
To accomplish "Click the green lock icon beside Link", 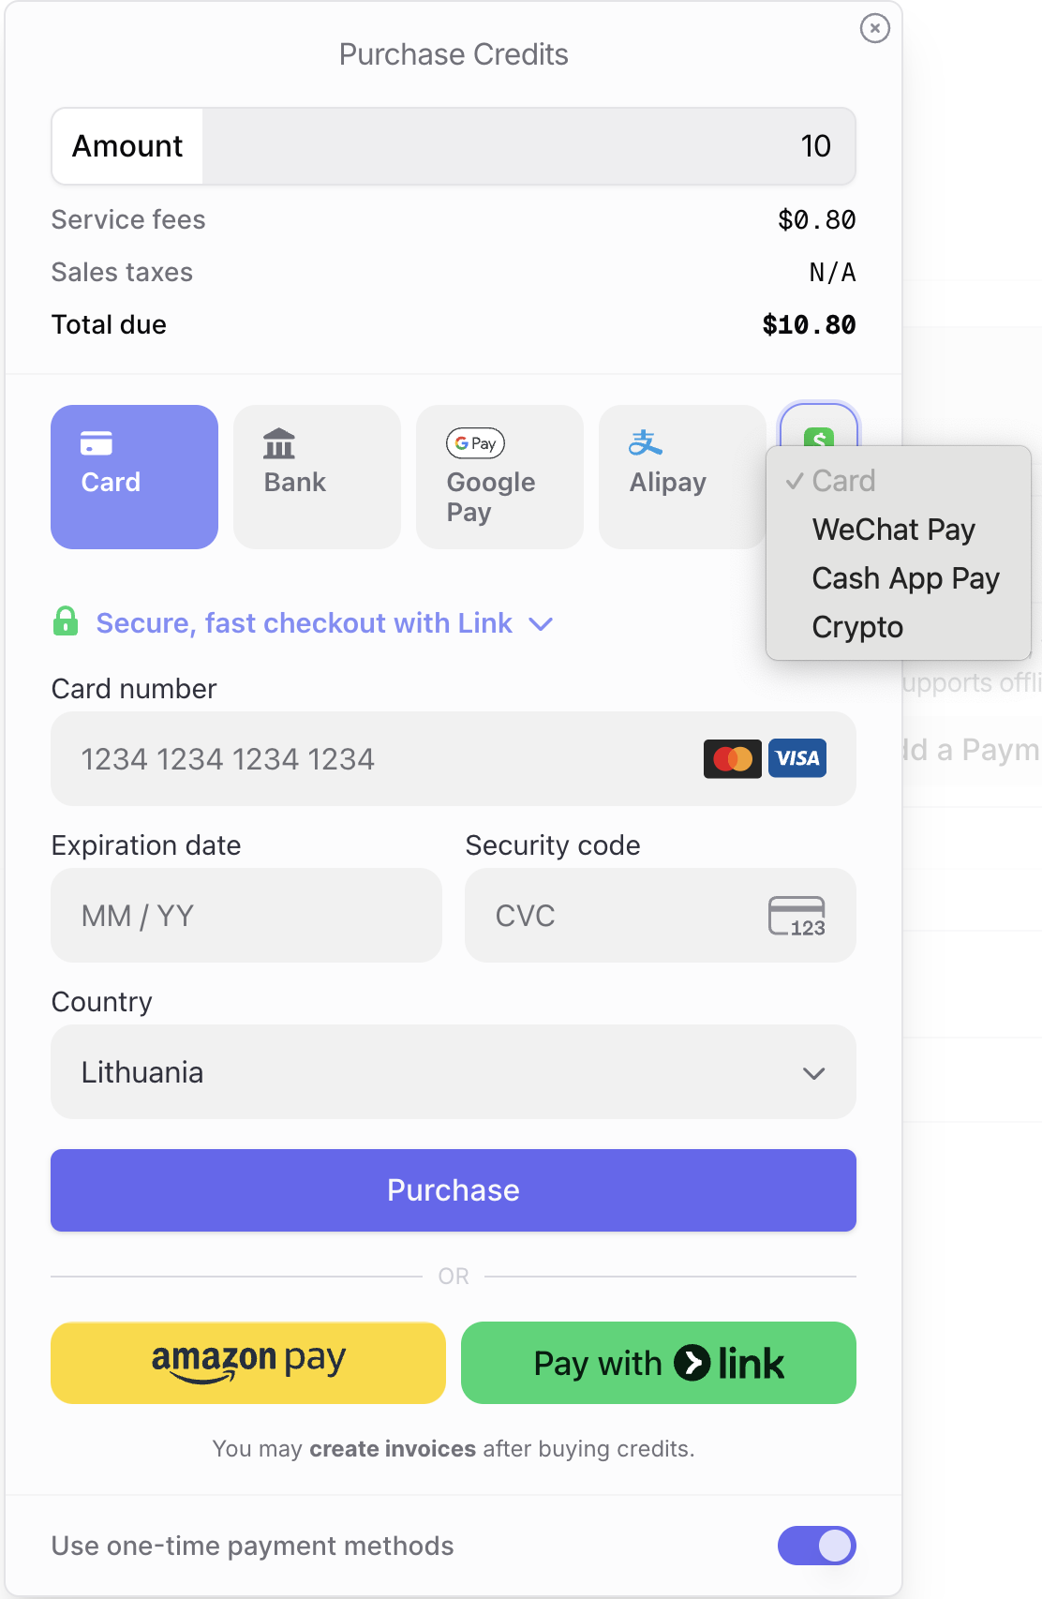I will pyautogui.click(x=66, y=621).
